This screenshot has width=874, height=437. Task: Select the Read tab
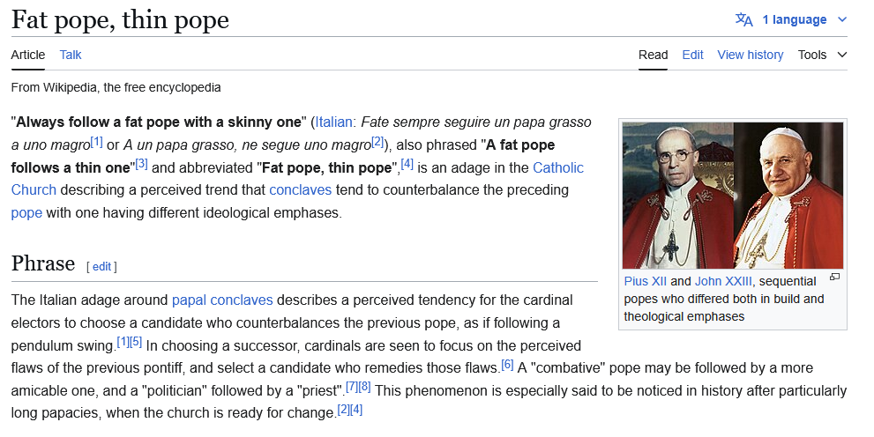point(654,55)
